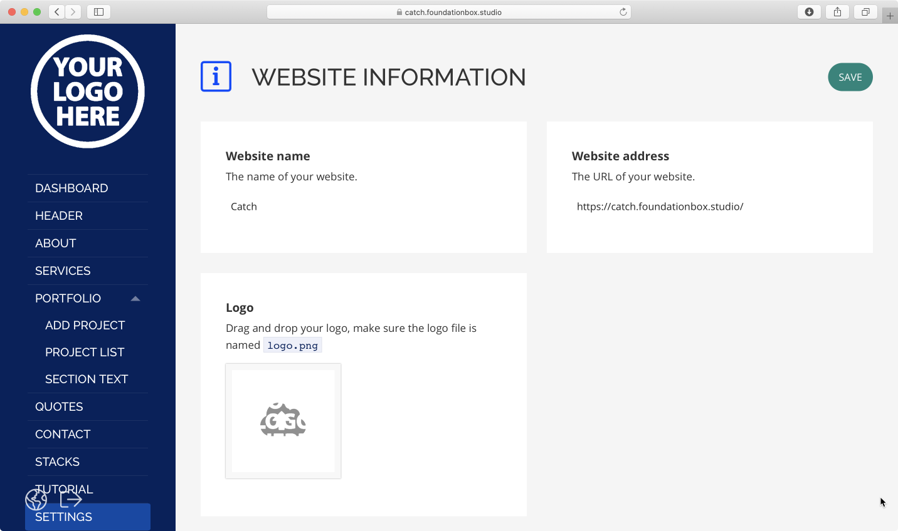
Task: Toggle the Safari sidebar icon
Action: pos(98,12)
